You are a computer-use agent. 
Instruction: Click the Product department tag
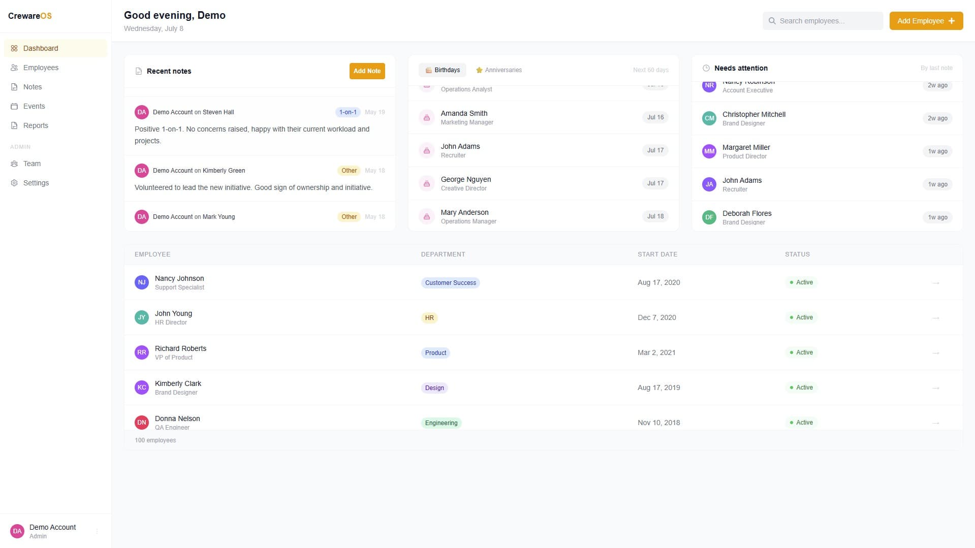pyautogui.click(x=435, y=353)
